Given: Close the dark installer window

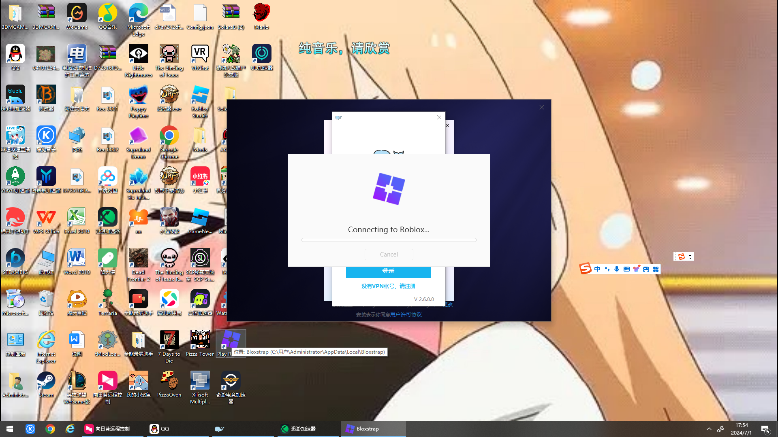Looking at the screenshot, I should point(542,107).
